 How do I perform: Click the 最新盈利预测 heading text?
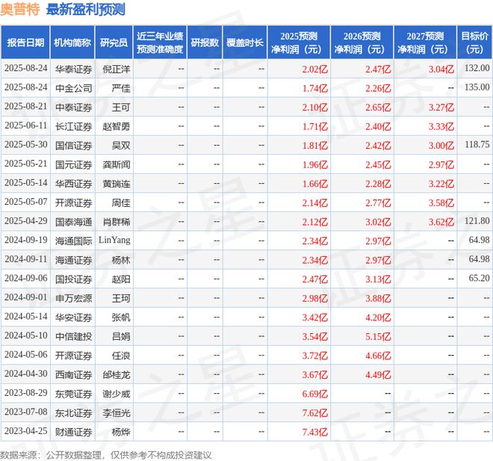(86, 10)
